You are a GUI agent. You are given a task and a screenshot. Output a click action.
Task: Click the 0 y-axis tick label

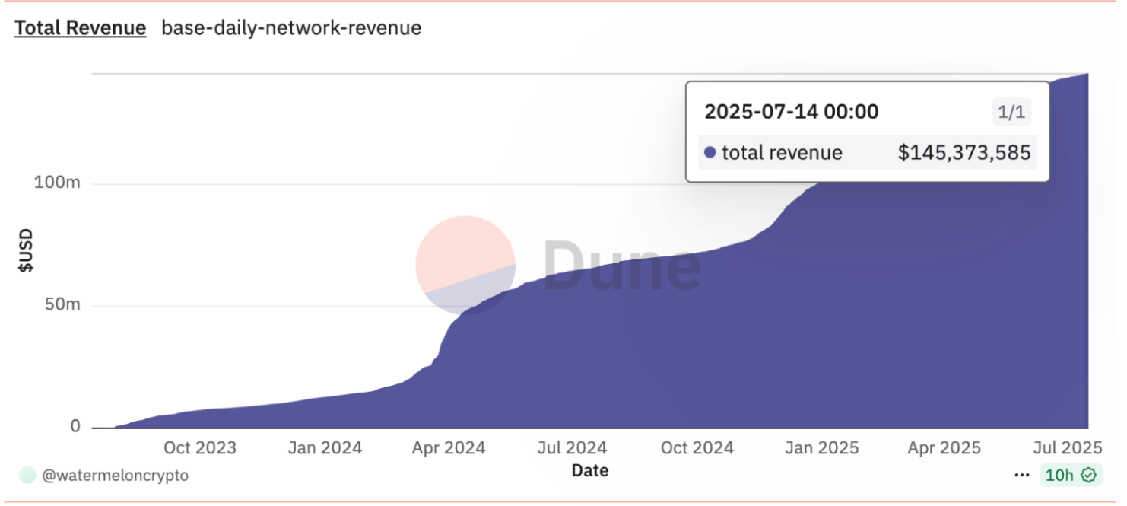coord(75,427)
